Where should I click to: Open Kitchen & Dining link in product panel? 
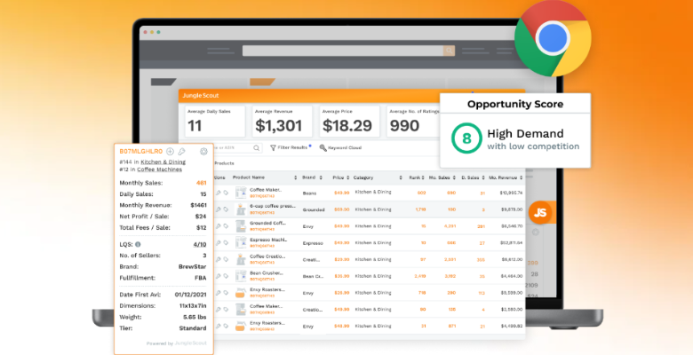click(x=163, y=162)
